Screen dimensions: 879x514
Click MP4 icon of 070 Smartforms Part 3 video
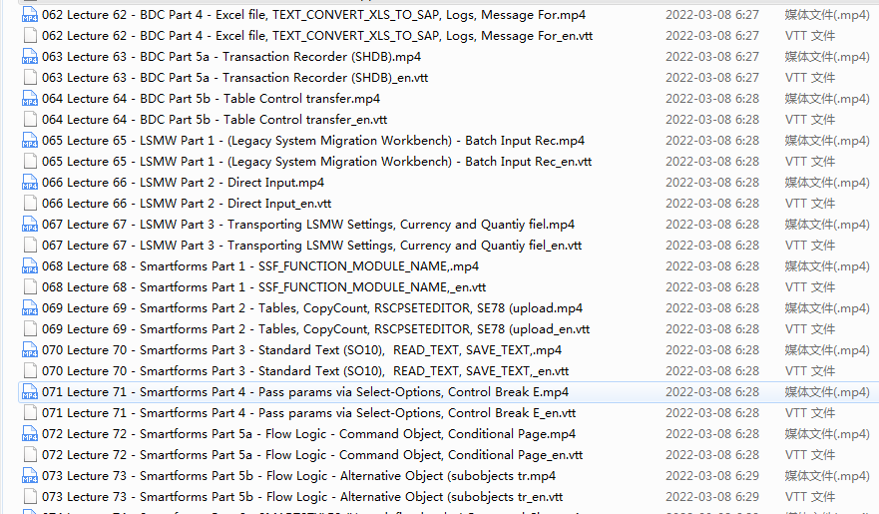30,350
